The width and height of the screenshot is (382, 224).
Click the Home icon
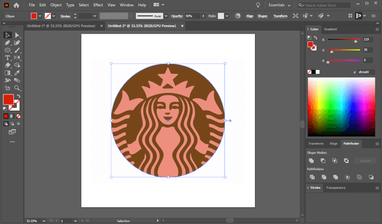[16, 5]
